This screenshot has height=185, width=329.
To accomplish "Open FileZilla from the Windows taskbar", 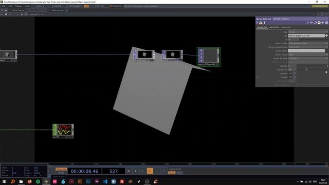I will pos(122,181).
